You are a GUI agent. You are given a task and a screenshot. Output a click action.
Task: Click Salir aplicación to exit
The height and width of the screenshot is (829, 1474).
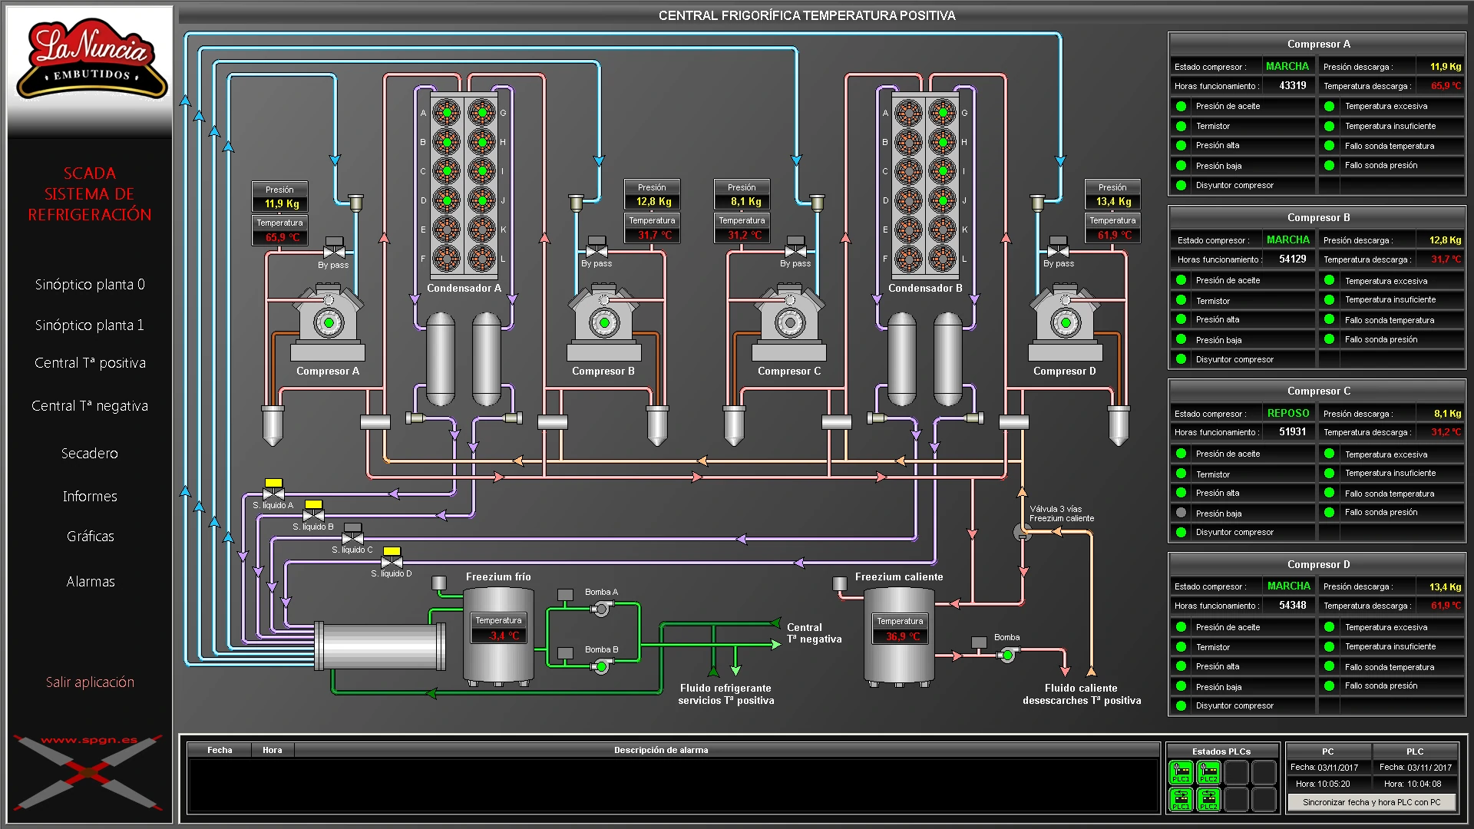tap(90, 681)
